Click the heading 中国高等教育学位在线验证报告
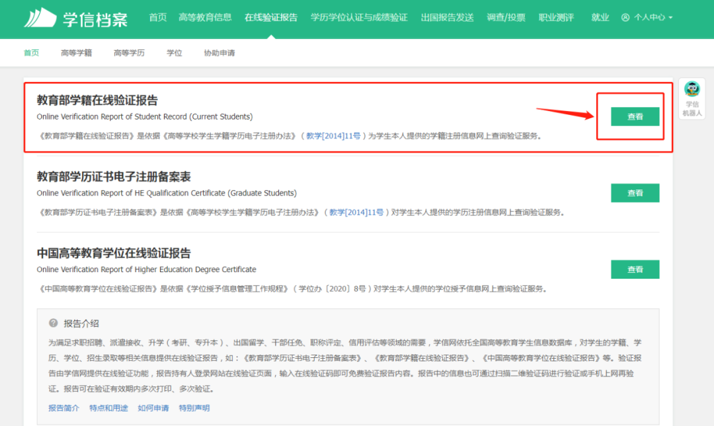 point(114,253)
